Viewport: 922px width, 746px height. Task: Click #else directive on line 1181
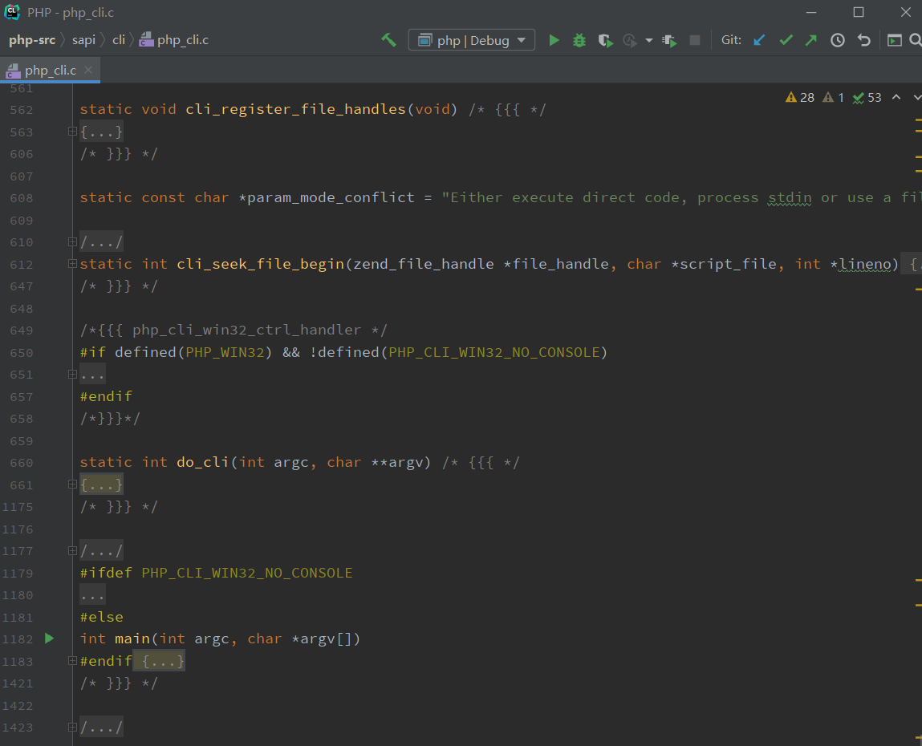pyautogui.click(x=102, y=617)
